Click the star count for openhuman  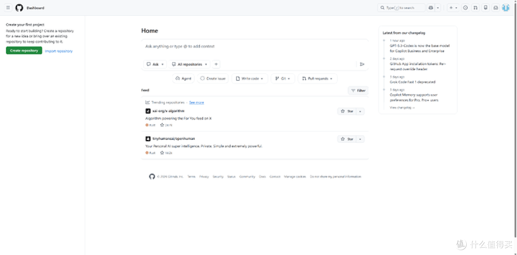pyautogui.click(x=166, y=153)
